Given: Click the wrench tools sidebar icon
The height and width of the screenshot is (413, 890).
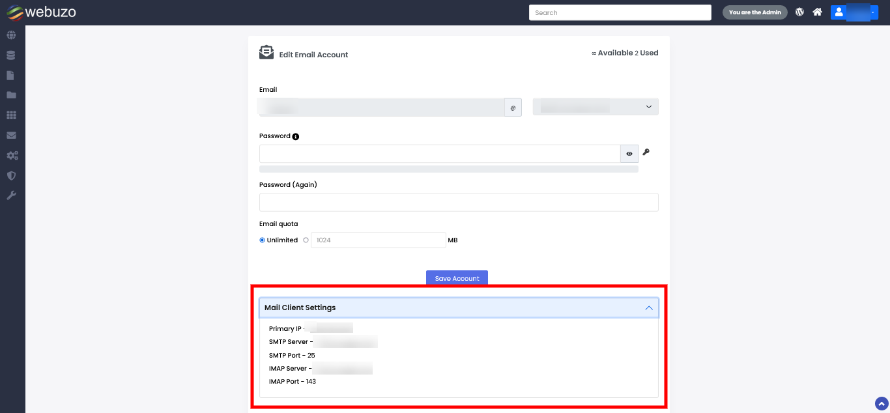Looking at the screenshot, I should point(11,195).
